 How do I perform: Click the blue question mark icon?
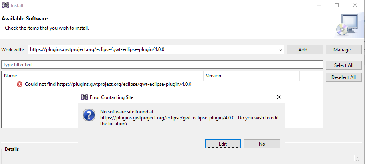89,115
